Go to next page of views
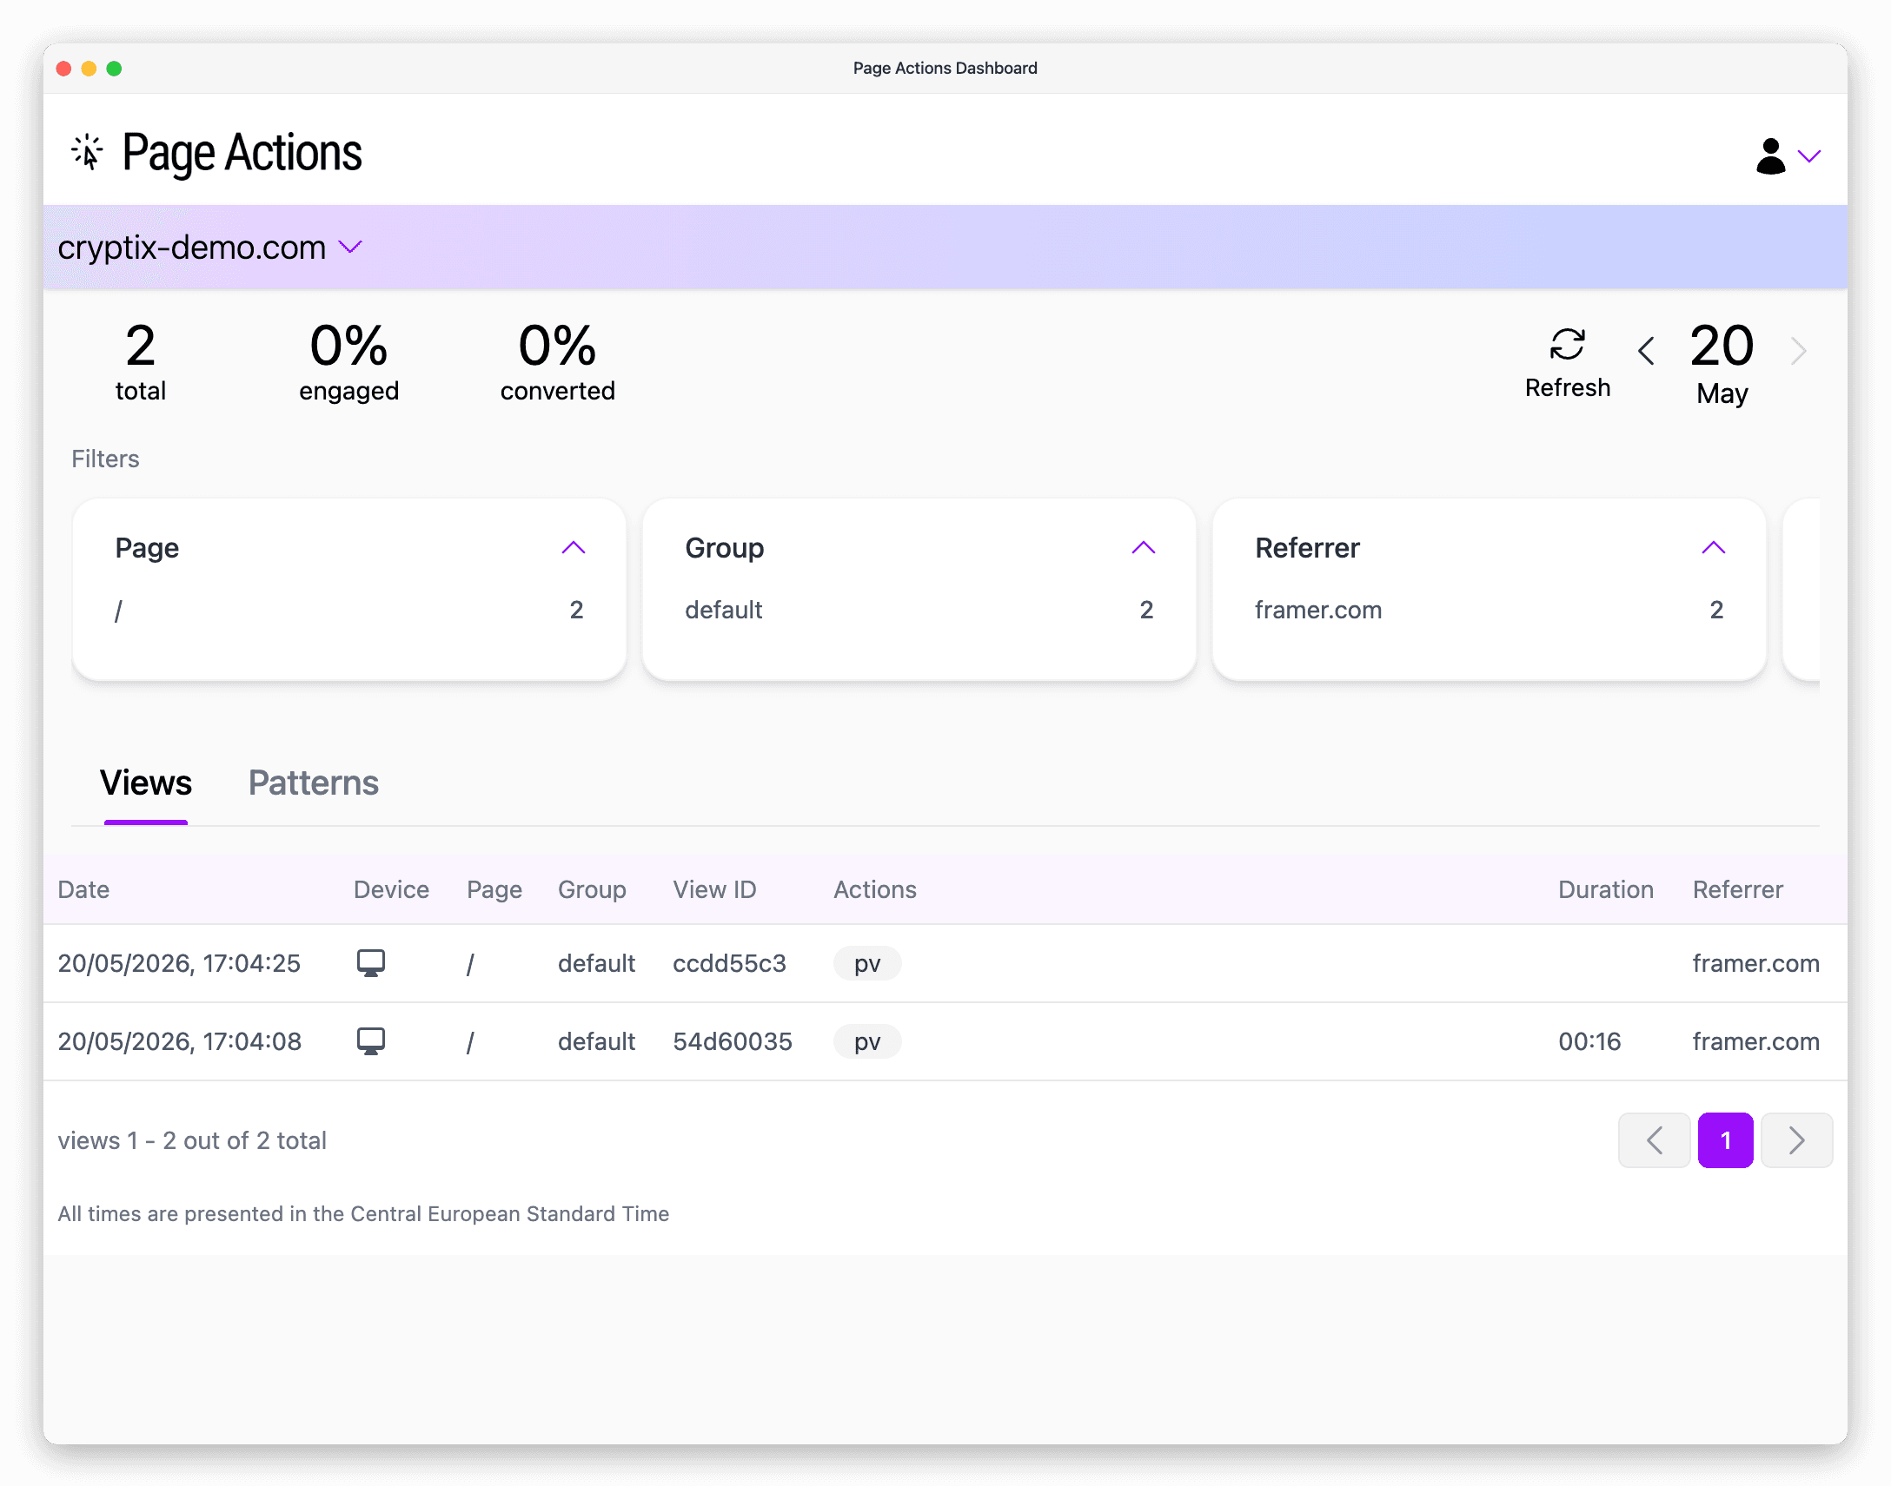This screenshot has width=1891, height=1486. click(1796, 1139)
